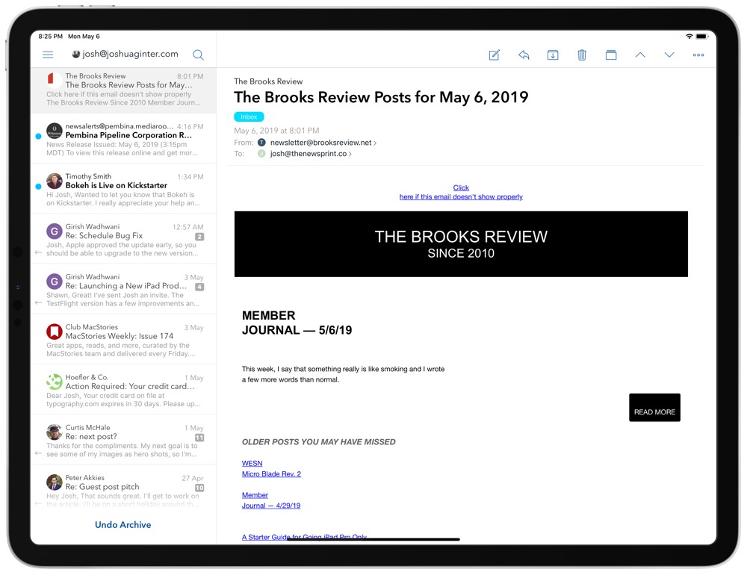The image size is (747, 575).
Task: Toggle unread dot on Bokeh Kickstarter email
Action: [x=38, y=186]
